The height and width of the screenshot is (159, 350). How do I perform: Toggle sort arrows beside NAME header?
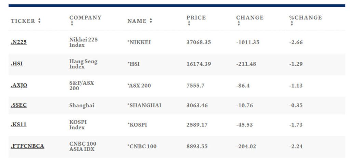(151, 21)
